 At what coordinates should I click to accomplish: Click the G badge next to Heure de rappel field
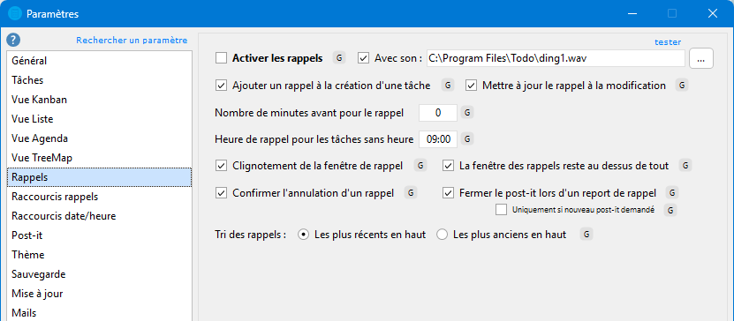coord(467,138)
